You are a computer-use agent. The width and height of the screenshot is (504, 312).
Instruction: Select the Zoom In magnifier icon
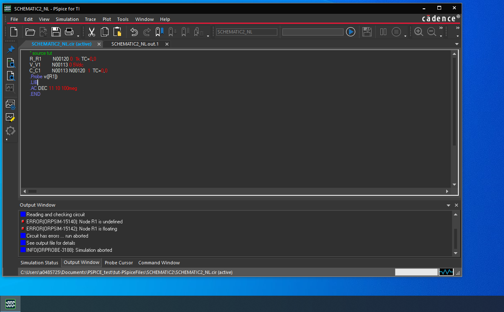click(x=419, y=31)
